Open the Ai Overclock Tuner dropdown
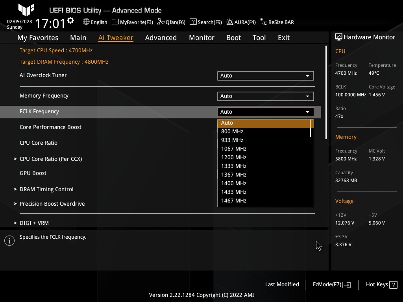 266,76
